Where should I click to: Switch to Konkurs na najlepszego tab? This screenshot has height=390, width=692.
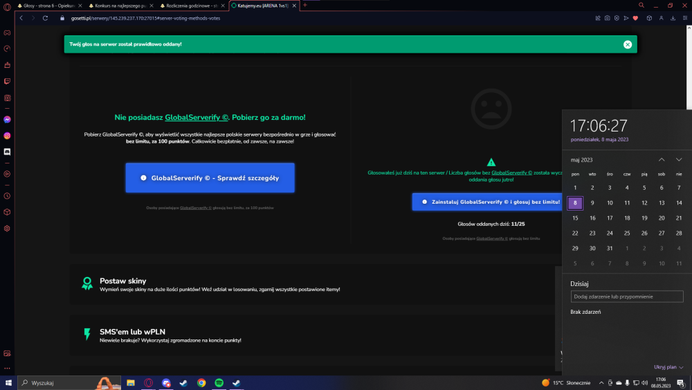pyautogui.click(x=120, y=6)
